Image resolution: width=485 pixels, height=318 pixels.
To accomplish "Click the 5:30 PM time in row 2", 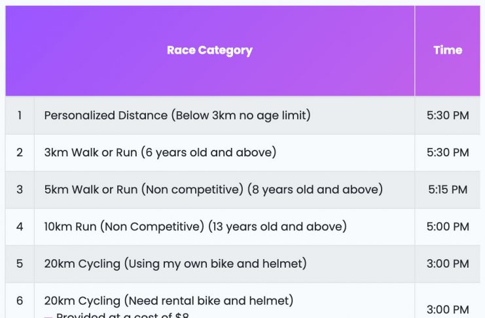I will pos(448,152).
